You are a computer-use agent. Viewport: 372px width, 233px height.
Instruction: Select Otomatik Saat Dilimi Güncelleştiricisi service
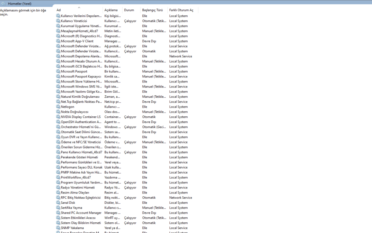127,132
